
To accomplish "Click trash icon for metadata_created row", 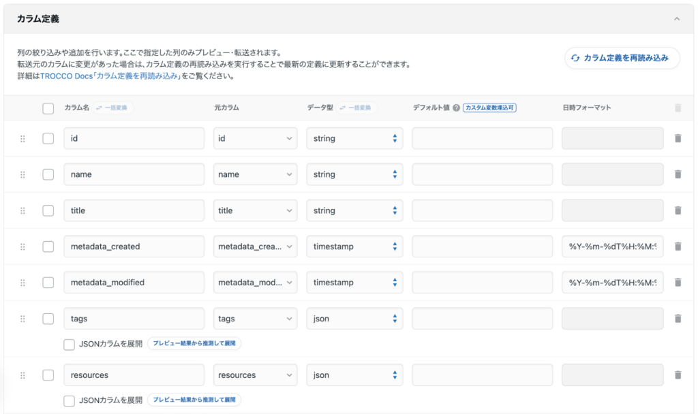I will [x=678, y=246].
